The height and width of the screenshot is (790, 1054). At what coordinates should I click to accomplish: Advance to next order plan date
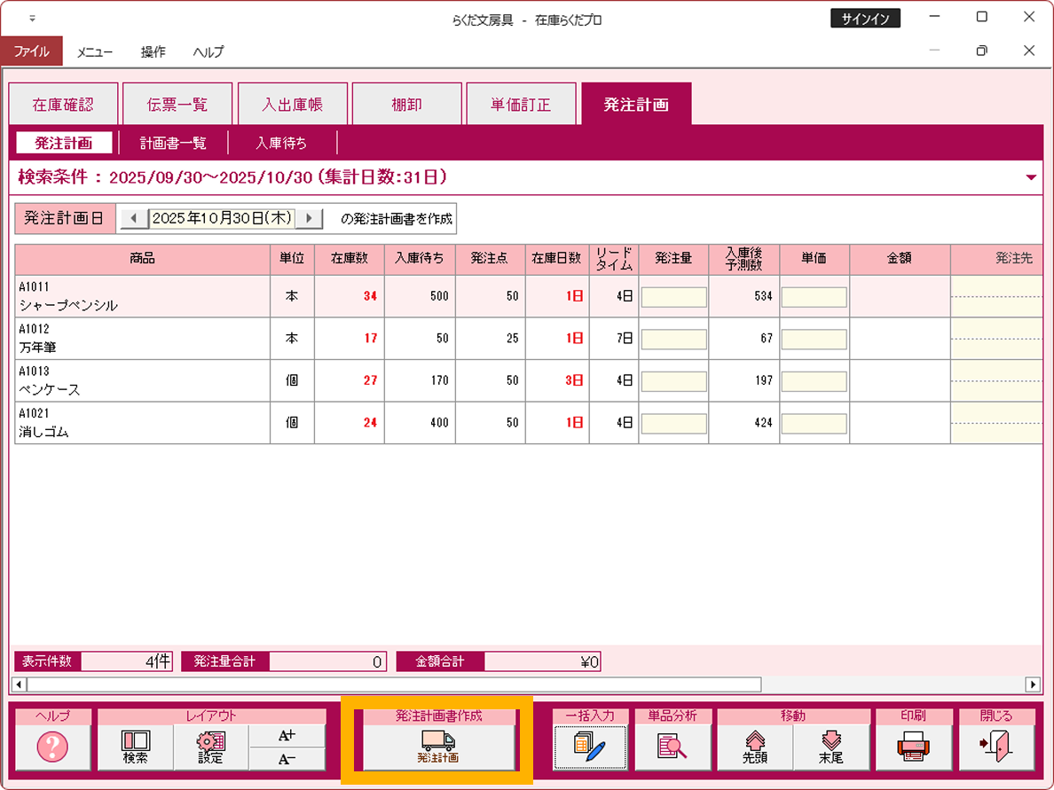click(308, 218)
